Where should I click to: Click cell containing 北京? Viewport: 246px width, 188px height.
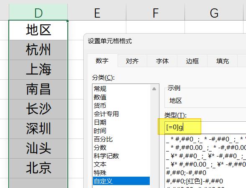[x=38, y=168]
